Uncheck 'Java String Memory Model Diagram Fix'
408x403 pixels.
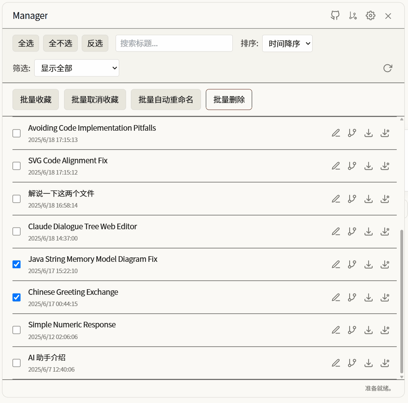click(x=17, y=264)
